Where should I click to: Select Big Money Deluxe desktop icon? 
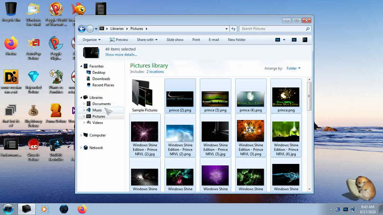(33, 115)
